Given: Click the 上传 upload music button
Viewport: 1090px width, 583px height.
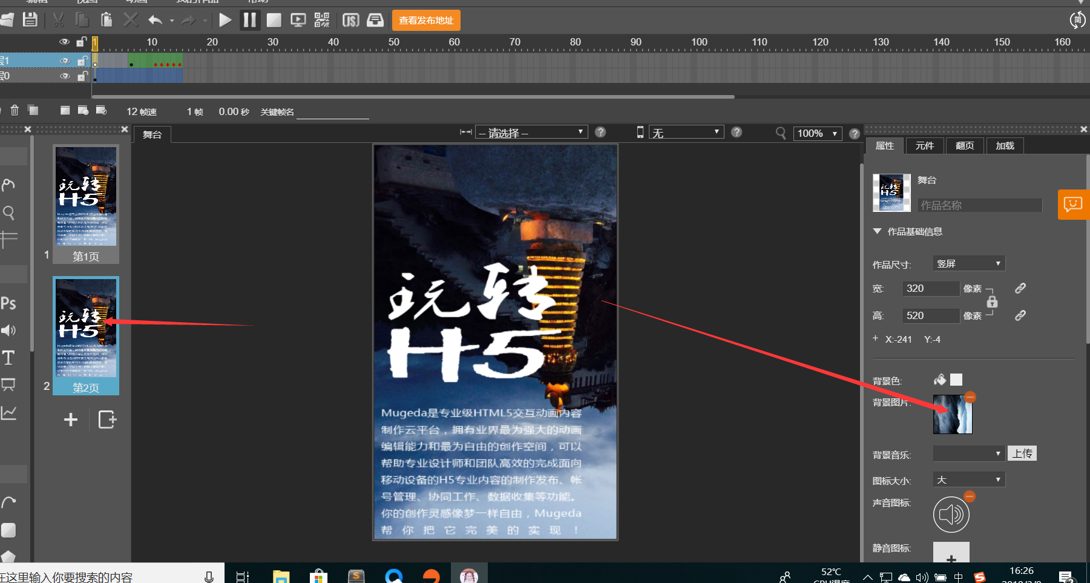Looking at the screenshot, I should click(x=1022, y=453).
